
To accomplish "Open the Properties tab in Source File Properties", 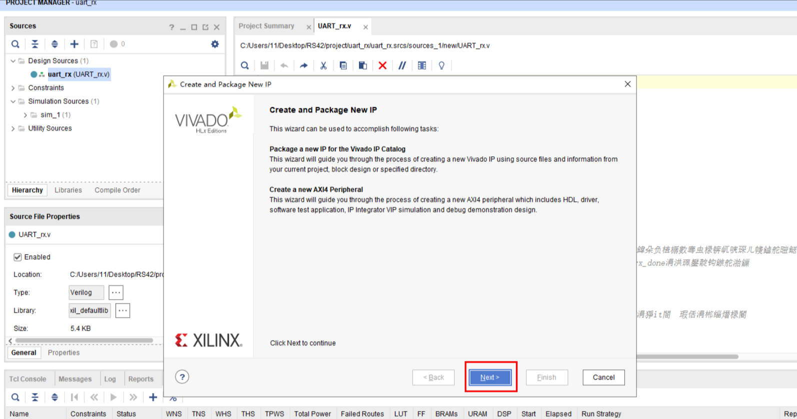I will (63, 353).
